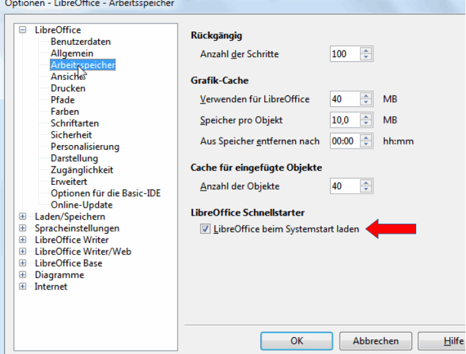Open Optionen für die Basic-IDE
The width and height of the screenshot is (466, 354).
tap(106, 193)
